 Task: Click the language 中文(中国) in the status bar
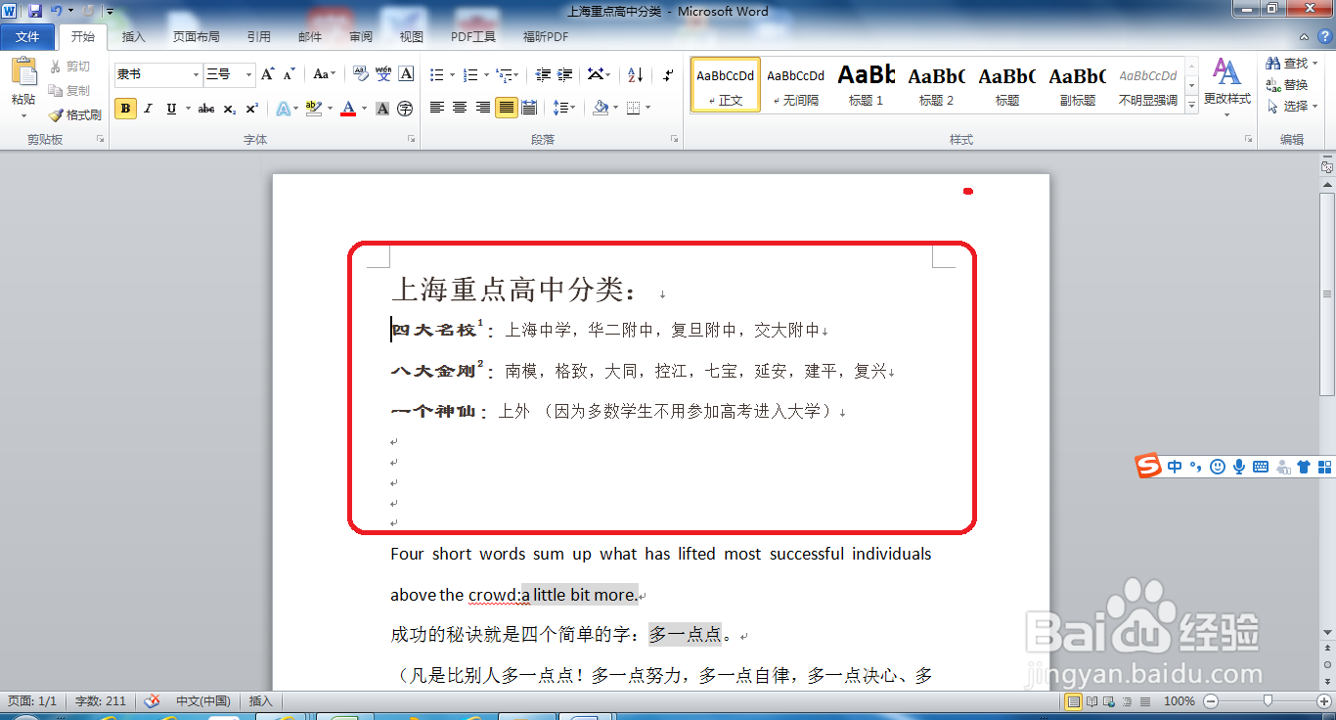coord(202,701)
